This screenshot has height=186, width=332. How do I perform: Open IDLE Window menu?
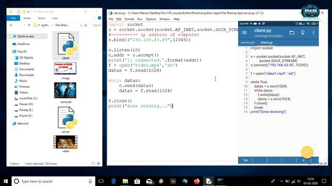(x=164, y=19)
